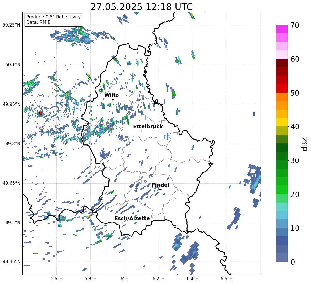
Task: Click the 60 colorbar tick label
Action: [x=295, y=59]
